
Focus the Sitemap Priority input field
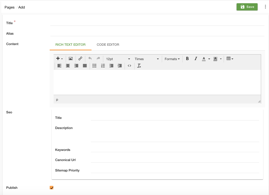(175, 170)
